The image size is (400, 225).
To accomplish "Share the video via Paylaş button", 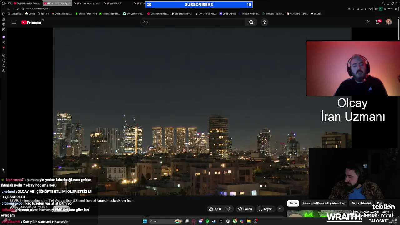I will (x=245, y=209).
